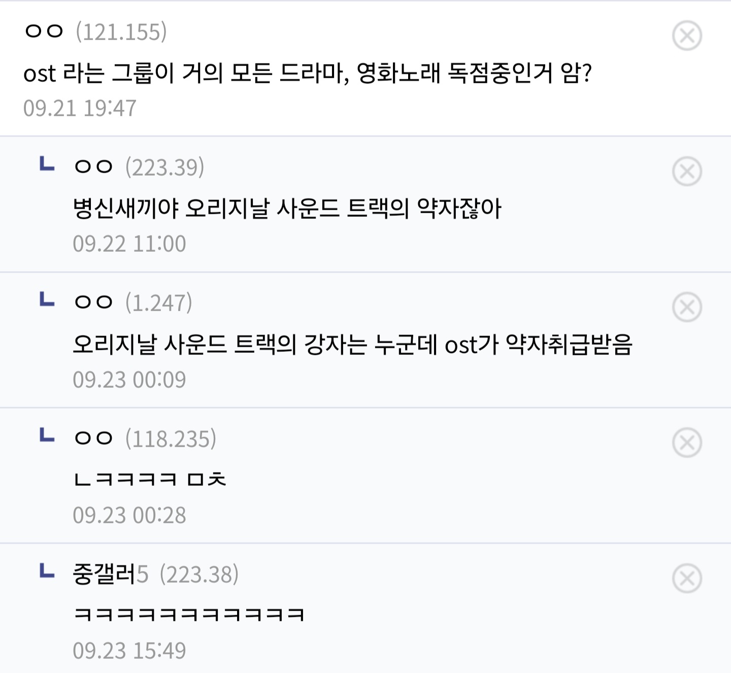The height and width of the screenshot is (673, 731).
Task: Click timestamp 09.21 19:47
Action: [x=80, y=108]
